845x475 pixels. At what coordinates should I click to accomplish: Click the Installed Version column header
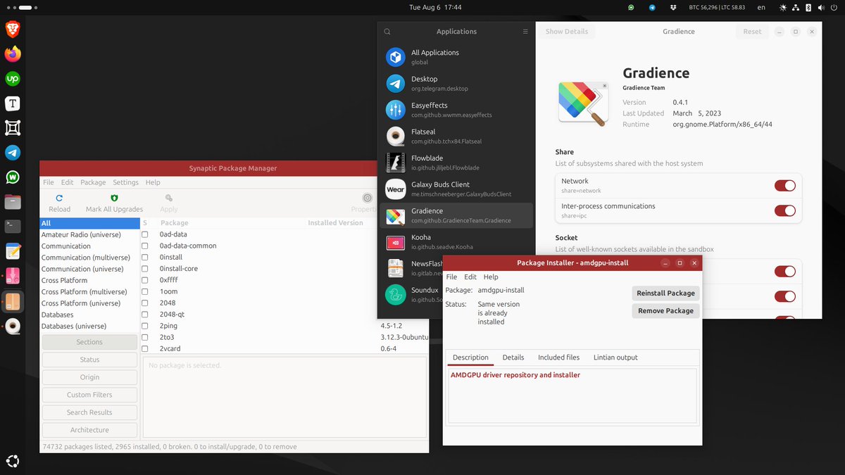[x=335, y=223]
